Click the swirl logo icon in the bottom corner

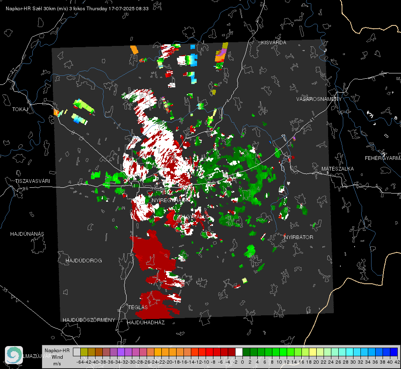14,355
